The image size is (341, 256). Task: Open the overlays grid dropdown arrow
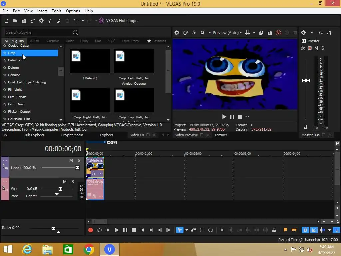point(254,33)
